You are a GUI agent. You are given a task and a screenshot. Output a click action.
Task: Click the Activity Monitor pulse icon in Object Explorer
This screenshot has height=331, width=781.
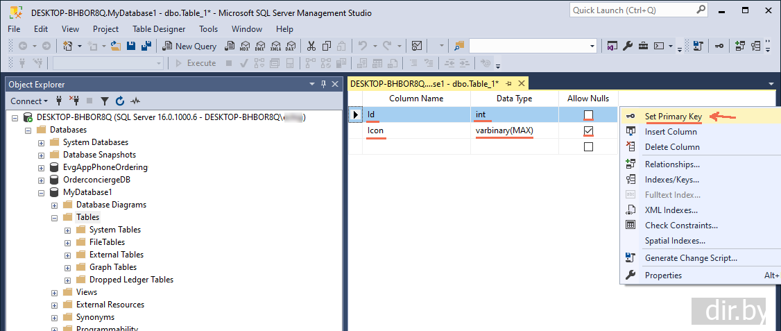pyautogui.click(x=136, y=101)
